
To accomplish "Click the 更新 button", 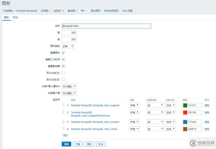I will pos(66,144).
